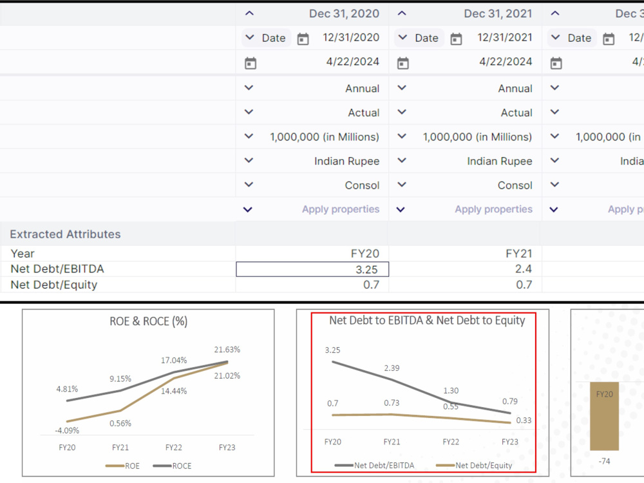Collapse the Dec 31, 2021 column header
644x483 pixels.
point(402,14)
